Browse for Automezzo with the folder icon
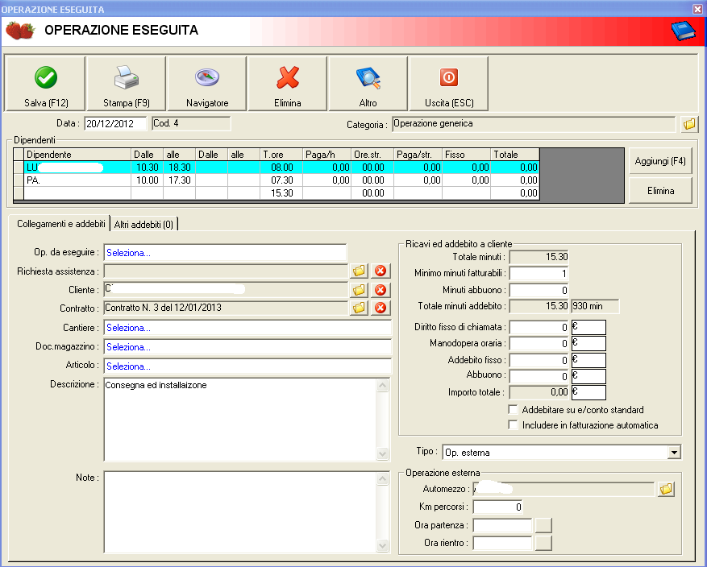This screenshot has height=567, width=707. (665, 489)
